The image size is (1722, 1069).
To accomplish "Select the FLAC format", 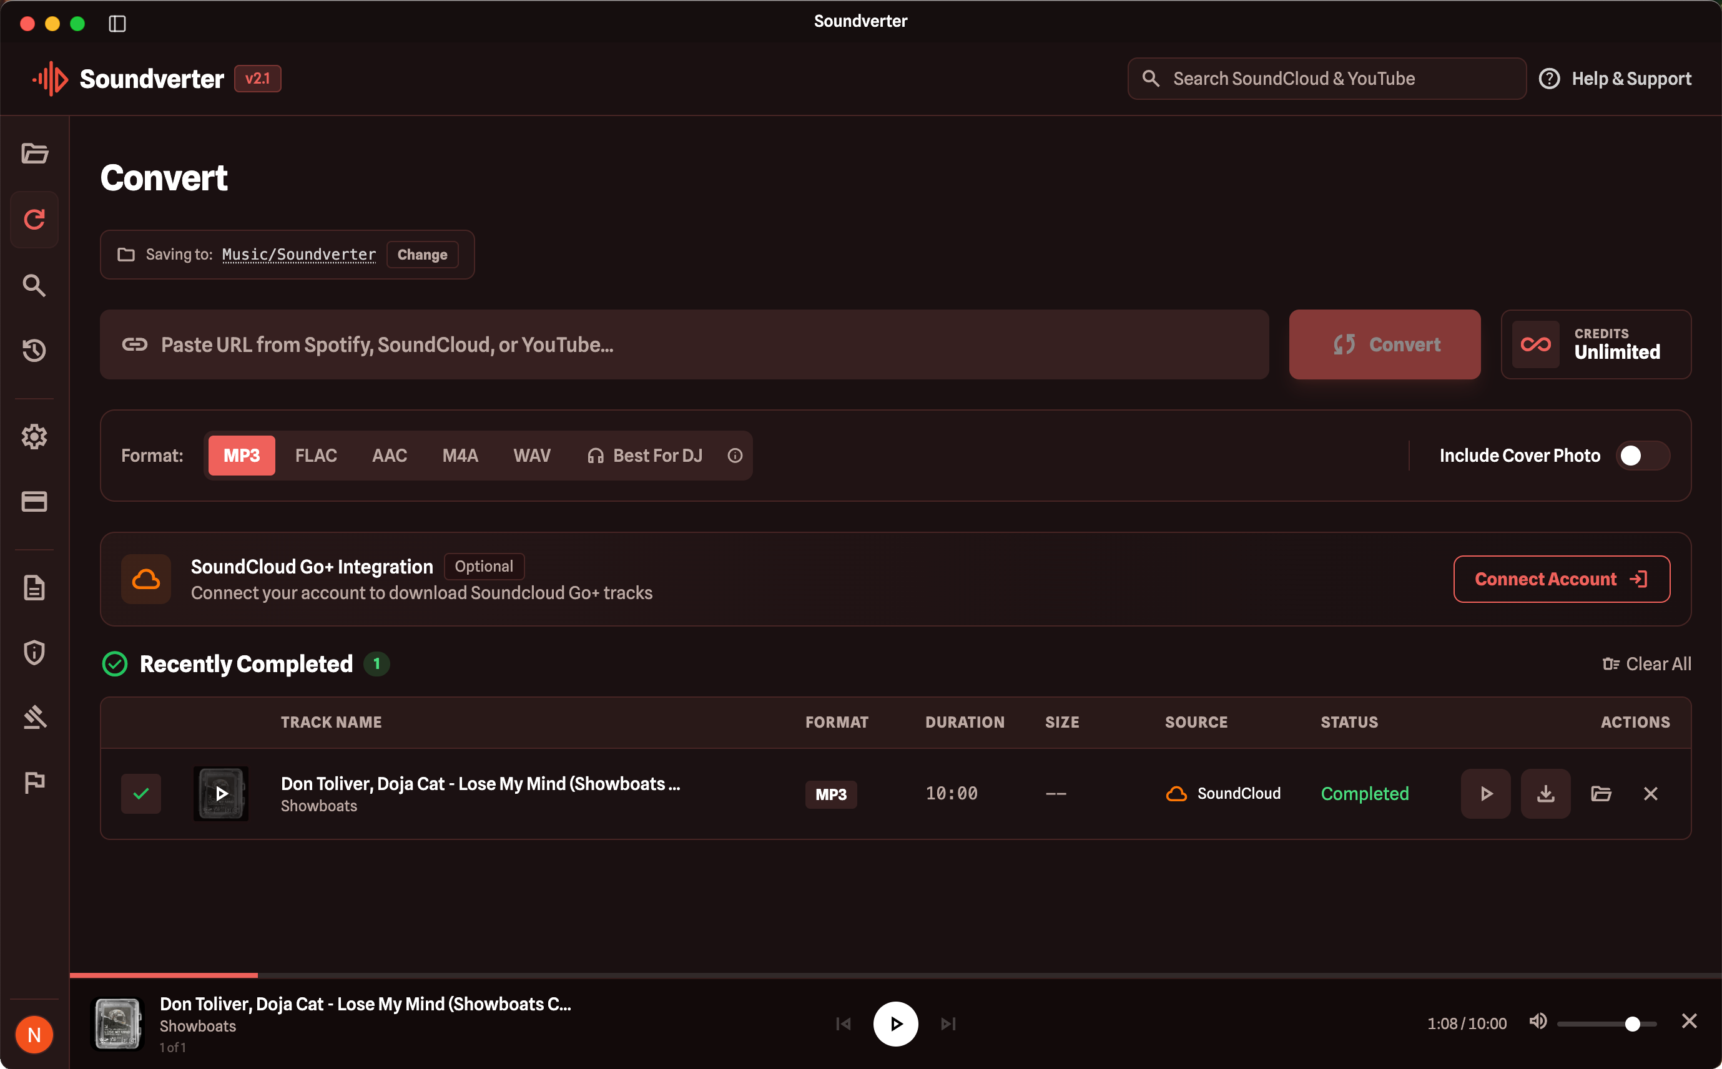I will pyautogui.click(x=315, y=456).
